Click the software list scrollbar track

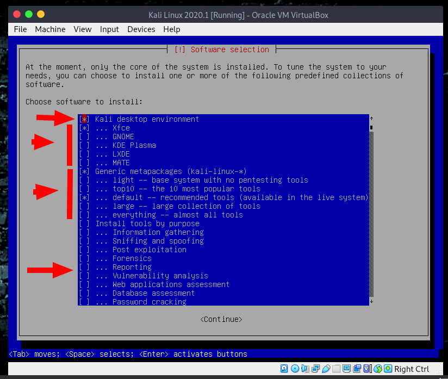[x=371, y=214]
